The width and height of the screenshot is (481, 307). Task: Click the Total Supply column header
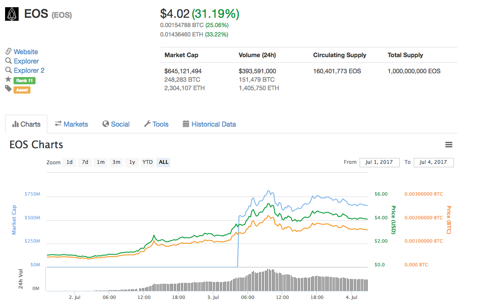(405, 55)
